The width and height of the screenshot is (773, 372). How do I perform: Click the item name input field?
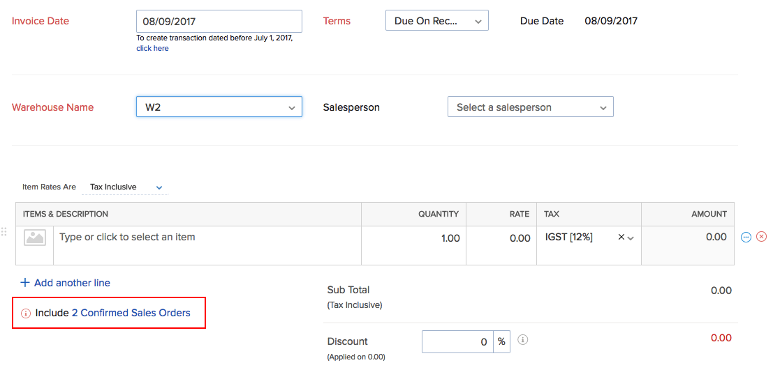(x=207, y=238)
